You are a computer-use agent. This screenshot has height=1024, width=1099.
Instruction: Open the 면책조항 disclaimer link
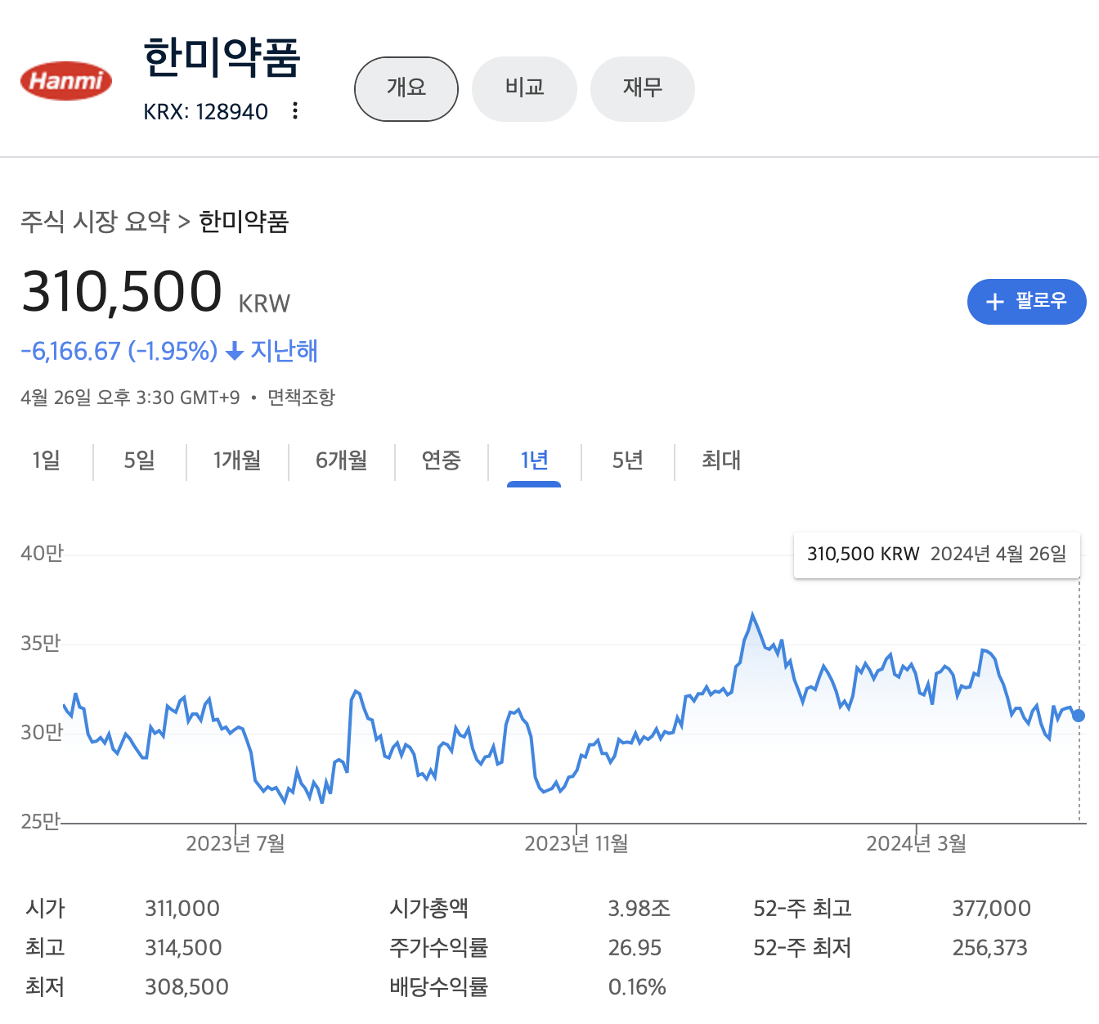click(x=301, y=397)
